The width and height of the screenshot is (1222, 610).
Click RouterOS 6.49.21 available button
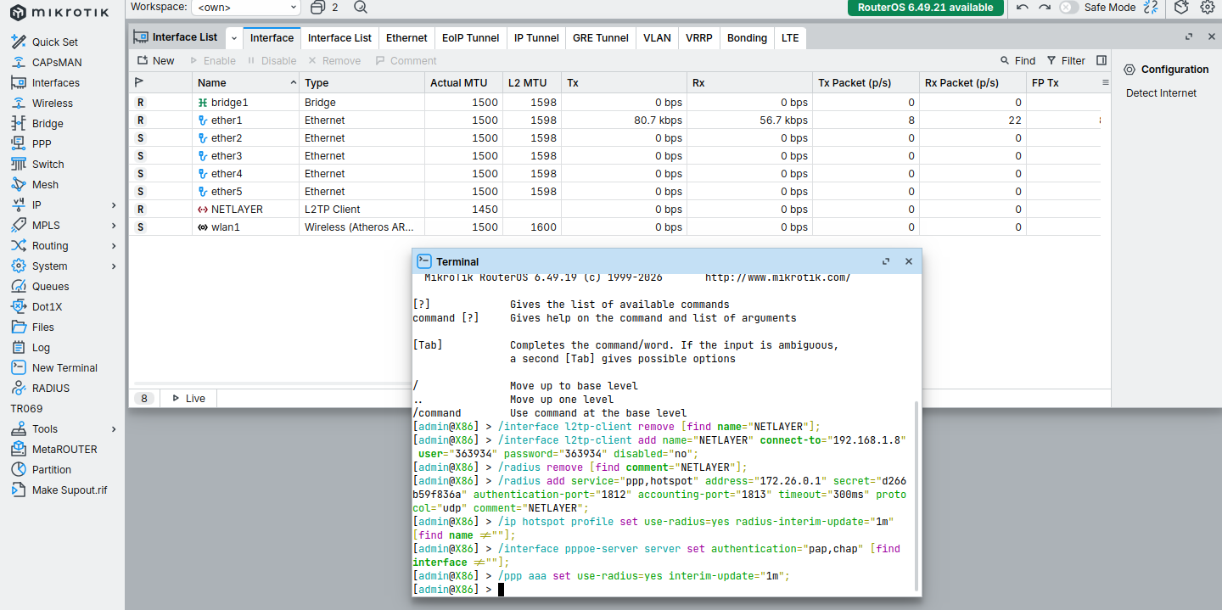coord(925,7)
